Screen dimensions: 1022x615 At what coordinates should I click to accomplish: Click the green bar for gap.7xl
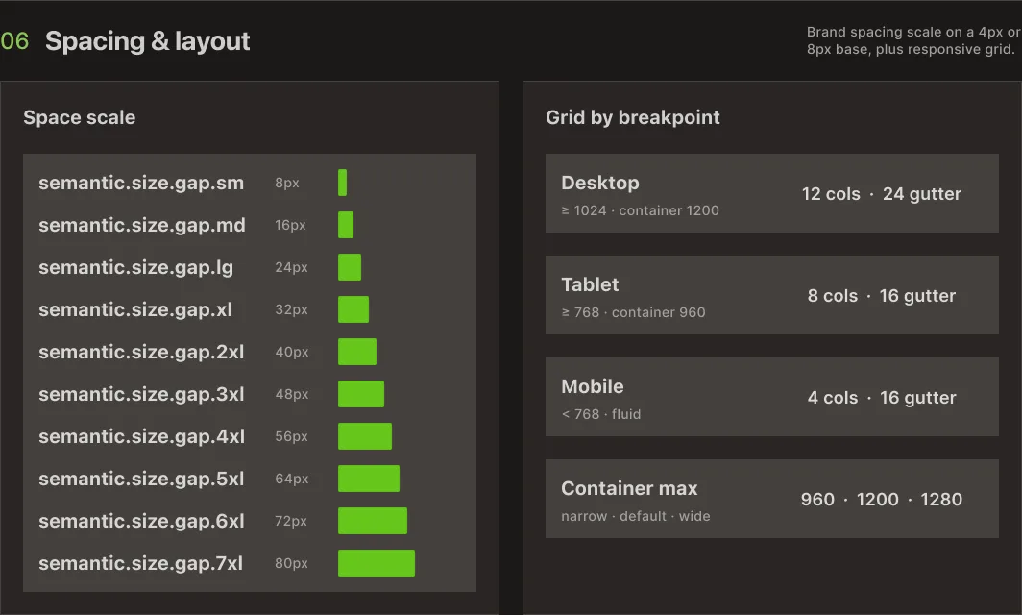click(x=377, y=563)
